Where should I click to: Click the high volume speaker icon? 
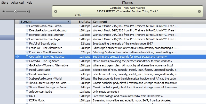[x=28, y=11]
